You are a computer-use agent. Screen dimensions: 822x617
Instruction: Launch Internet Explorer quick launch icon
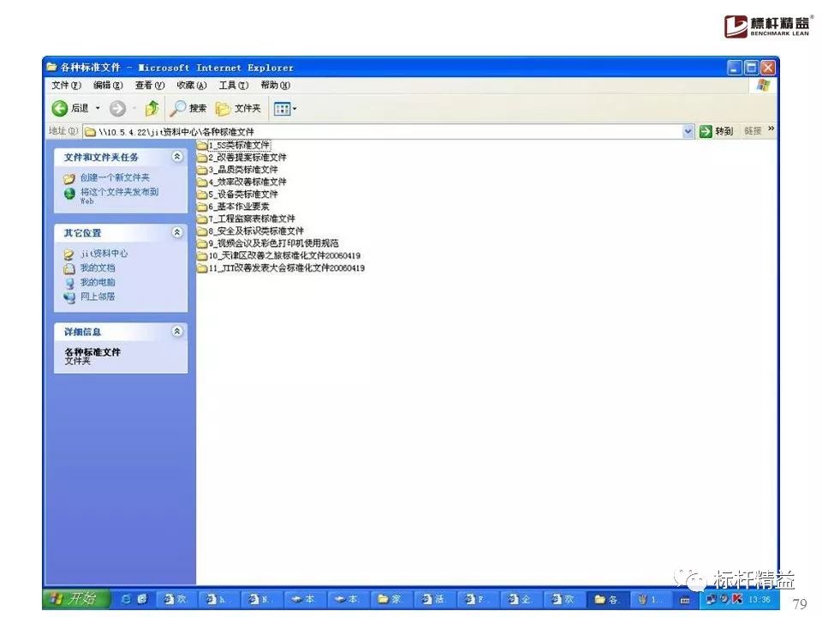[126, 599]
